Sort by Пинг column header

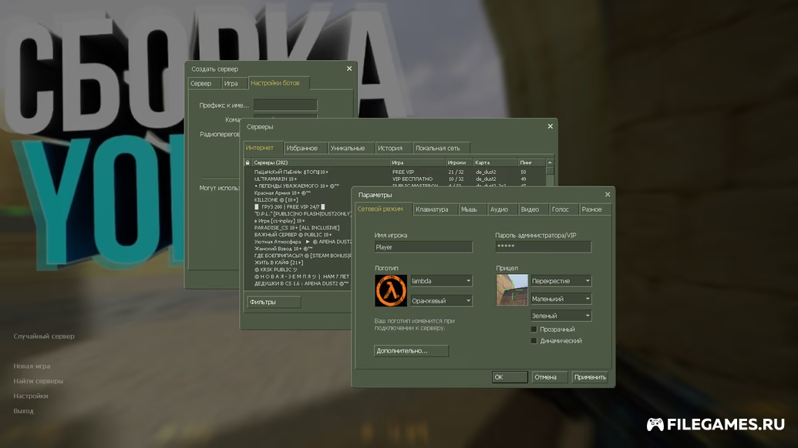click(x=532, y=162)
